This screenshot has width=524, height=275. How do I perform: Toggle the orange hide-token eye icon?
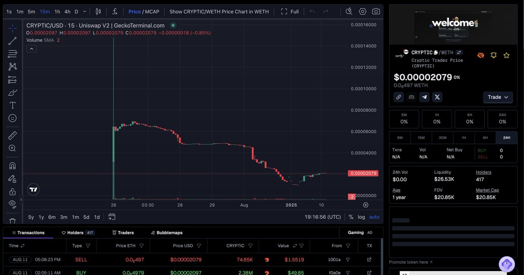click(x=481, y=55)
